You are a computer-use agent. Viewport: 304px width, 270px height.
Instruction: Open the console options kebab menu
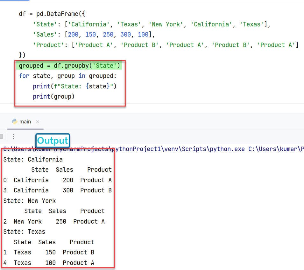13,136
